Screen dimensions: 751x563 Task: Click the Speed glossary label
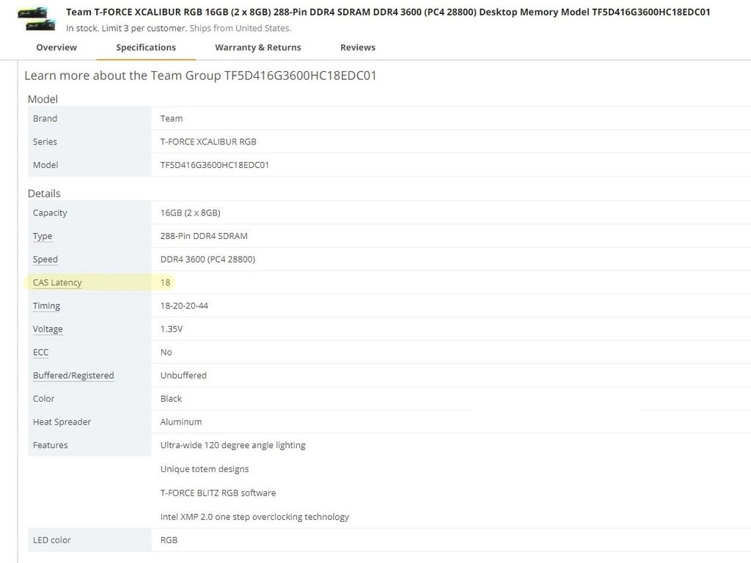point(45,260)
